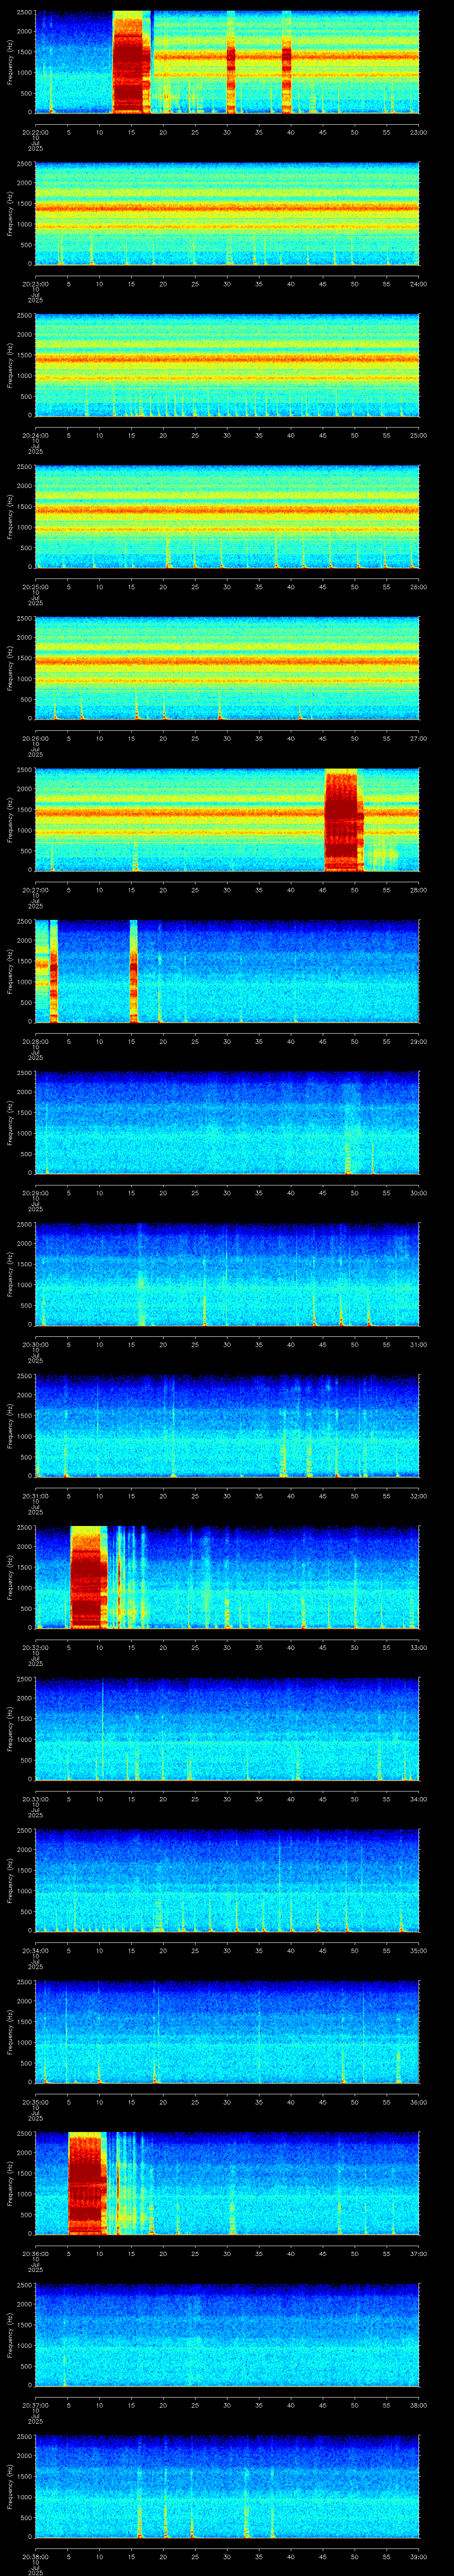Click the '20:23:00' start time label

[35, 284]
